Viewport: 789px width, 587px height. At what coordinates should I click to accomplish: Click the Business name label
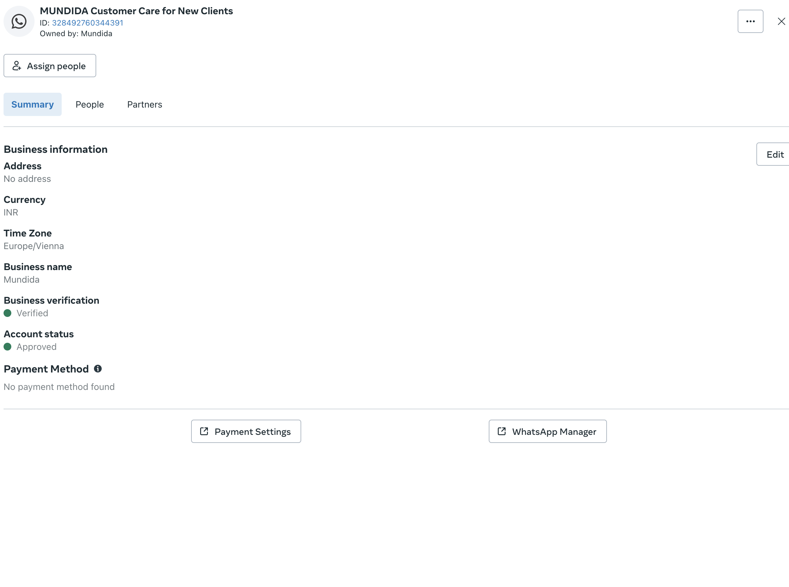38,267
